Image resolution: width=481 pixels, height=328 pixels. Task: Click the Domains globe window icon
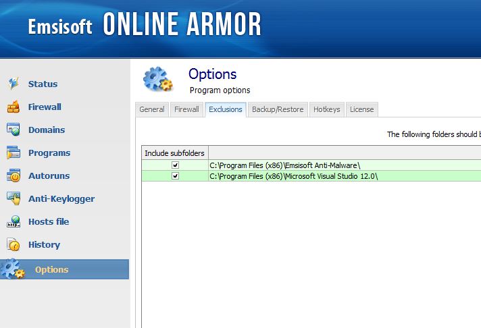pyautogui.click(x=14, y=130)
